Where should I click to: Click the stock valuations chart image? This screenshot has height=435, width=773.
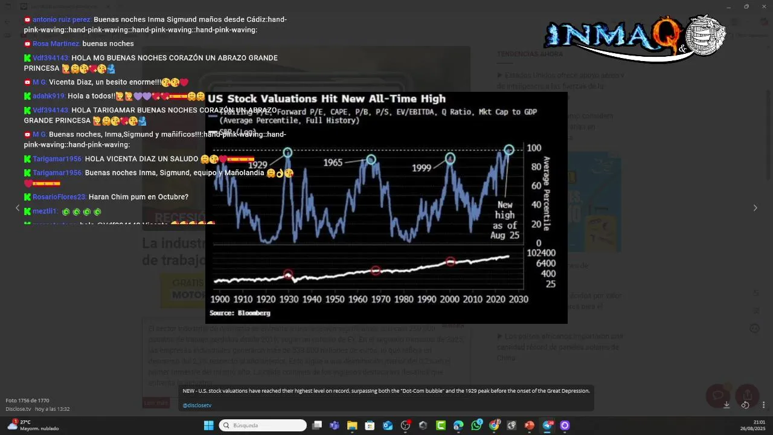[x=386, y=208]
